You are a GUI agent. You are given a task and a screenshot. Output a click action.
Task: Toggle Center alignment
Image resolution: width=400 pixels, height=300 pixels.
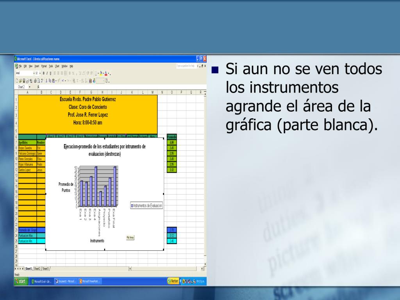coord(58,73)
